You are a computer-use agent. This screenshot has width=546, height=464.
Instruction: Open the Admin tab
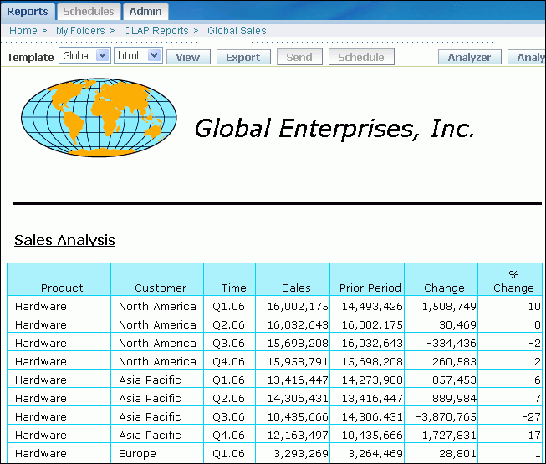[145, 12]
